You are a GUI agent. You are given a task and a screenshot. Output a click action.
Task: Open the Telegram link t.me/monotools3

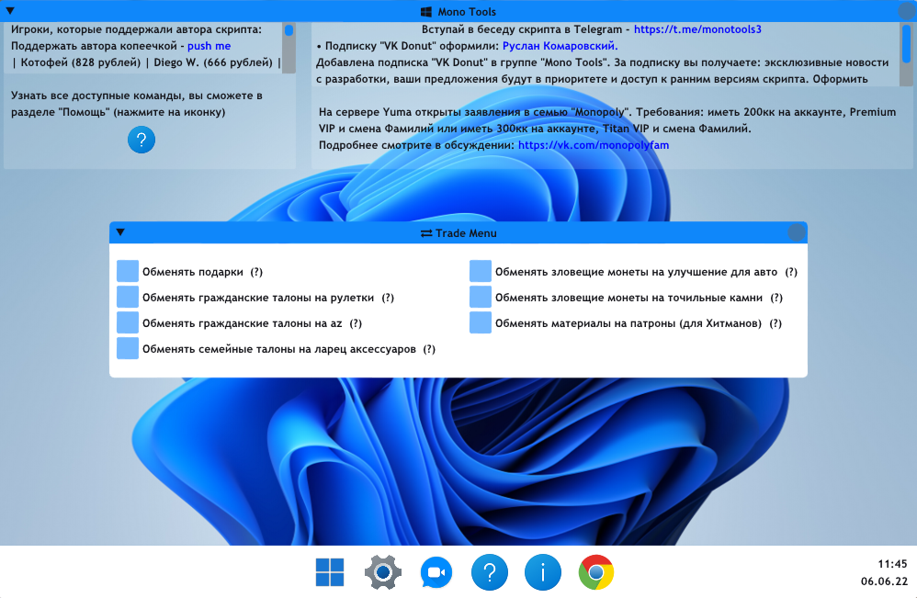(x=697, y=29)
